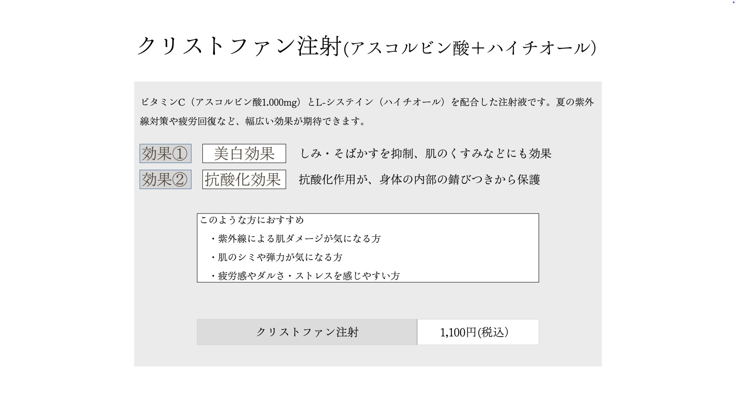Select the 疲労感やダルさ・ストレス bullet line

305,276
